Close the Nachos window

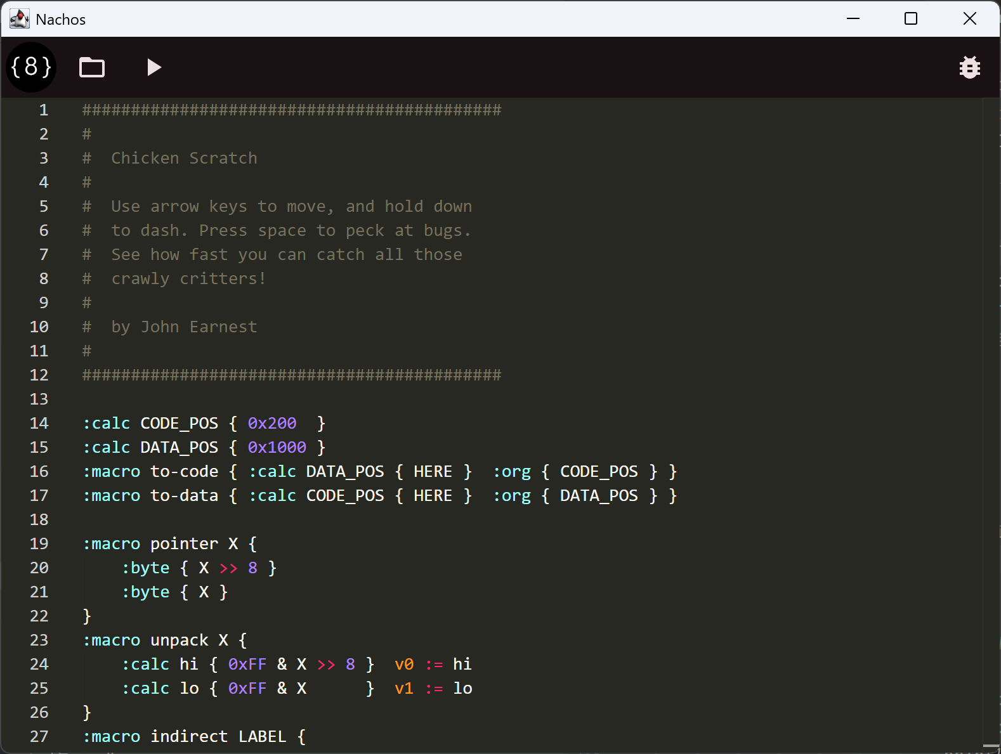point(970,19)
